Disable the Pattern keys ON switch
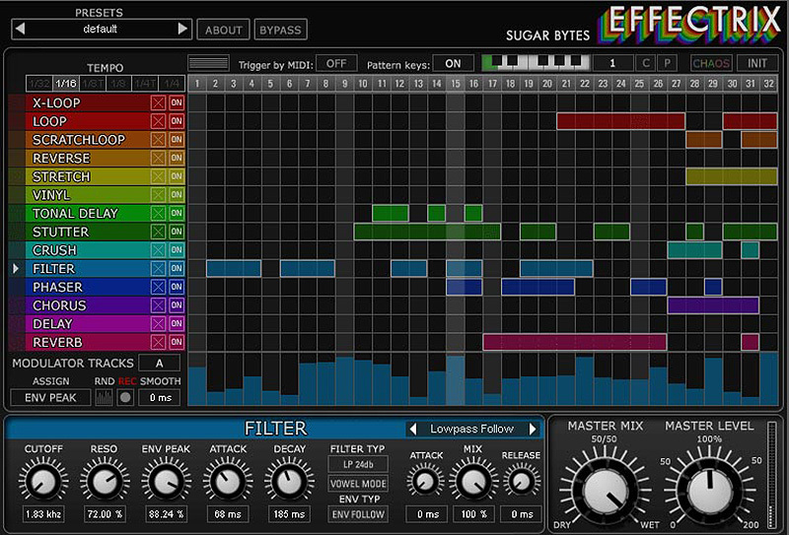 453,63
